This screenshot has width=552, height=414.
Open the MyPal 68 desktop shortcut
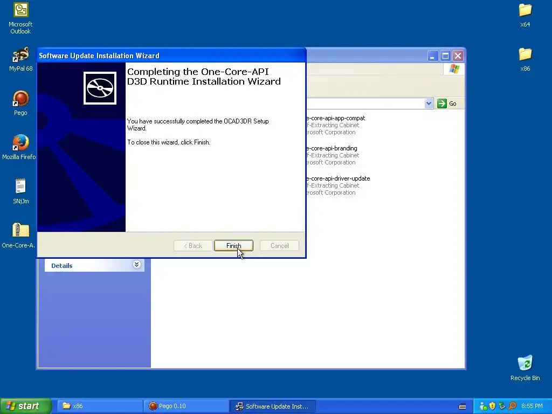pyautogui.click(x=20, y=59)
